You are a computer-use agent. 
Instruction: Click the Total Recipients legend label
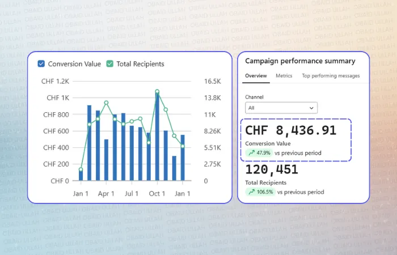pos(140,64)
